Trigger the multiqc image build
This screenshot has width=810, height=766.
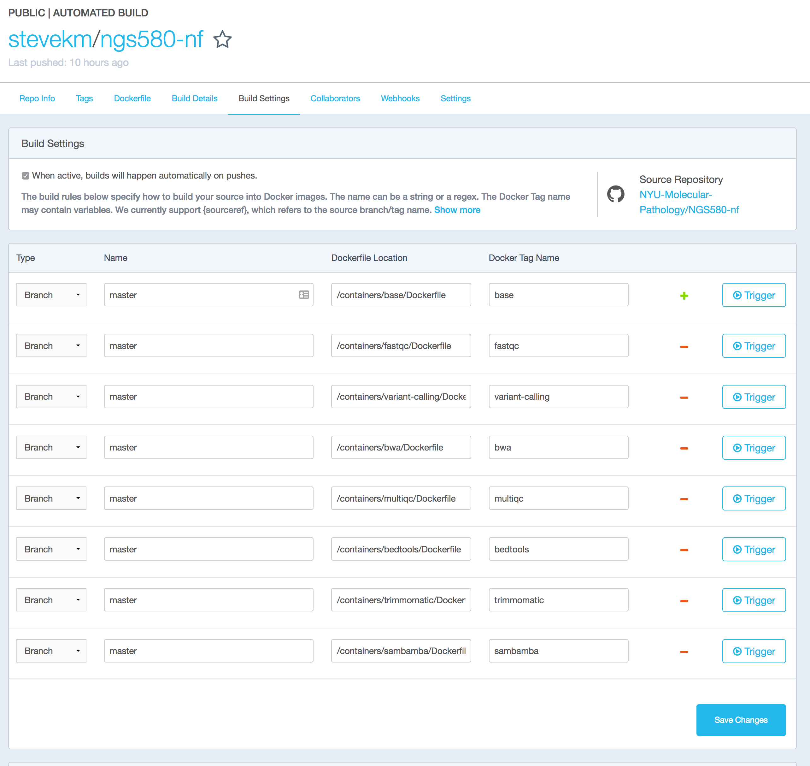(x=753, y=498)
